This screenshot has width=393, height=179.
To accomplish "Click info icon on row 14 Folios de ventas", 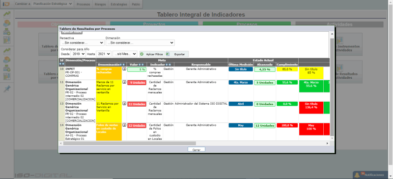I will coord(124,125).
